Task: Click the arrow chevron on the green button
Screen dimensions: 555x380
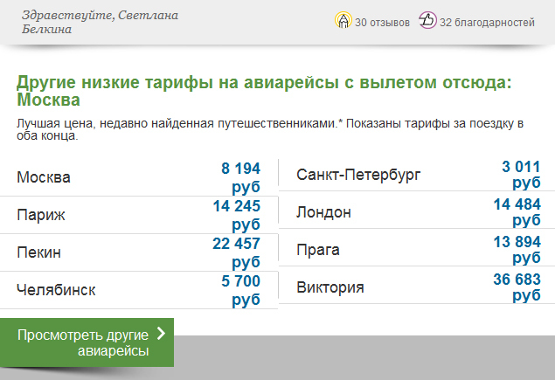Action: [x=160, y=333]
